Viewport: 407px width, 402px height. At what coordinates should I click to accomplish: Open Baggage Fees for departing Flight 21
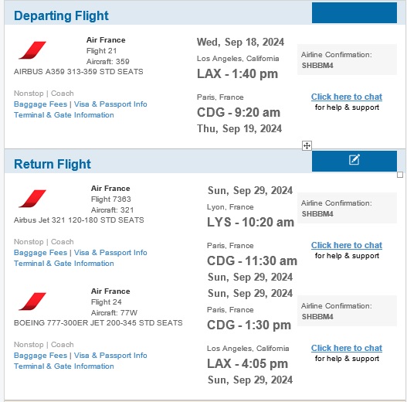(x=40, y=104)
